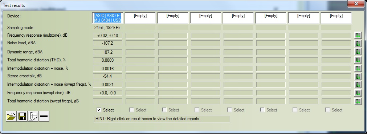
Task: Toggle Select checkbox under the fifth device slot
Action: coord(230,110)
